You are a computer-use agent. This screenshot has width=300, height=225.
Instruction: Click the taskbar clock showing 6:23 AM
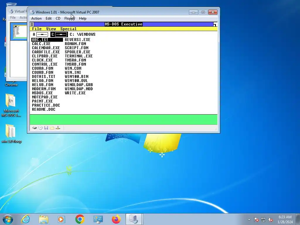point(285,219)
